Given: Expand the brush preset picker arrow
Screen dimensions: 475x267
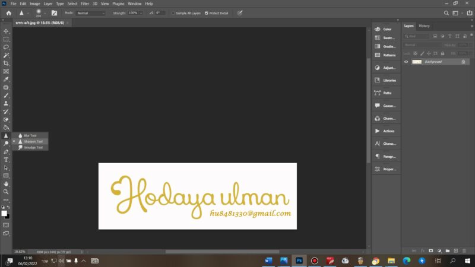Looking at the screenshot, I should coord(46,12).
